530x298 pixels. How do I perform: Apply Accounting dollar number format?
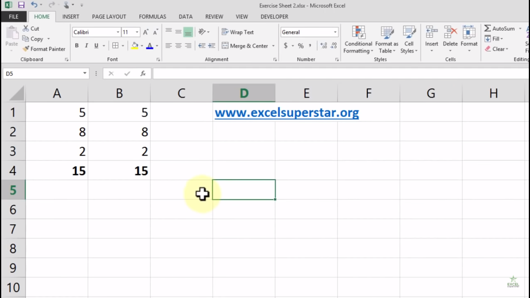[286, 45]
